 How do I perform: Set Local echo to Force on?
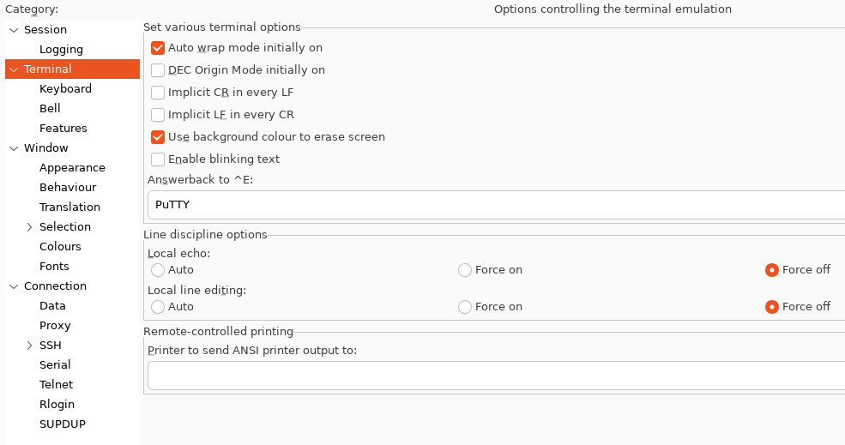[465, 270]
